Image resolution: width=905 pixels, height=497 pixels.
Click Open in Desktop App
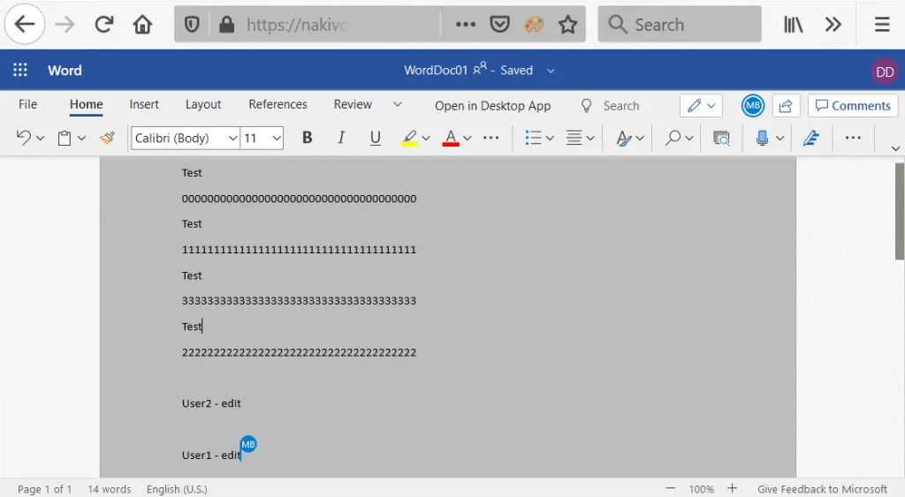(x=492, y=106)
